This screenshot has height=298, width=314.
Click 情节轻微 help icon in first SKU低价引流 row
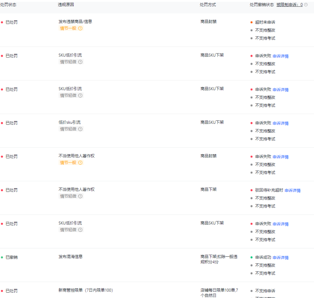[80, 62]
